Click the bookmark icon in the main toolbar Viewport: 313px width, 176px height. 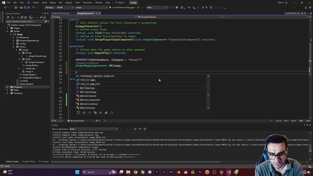pos(211,8)
